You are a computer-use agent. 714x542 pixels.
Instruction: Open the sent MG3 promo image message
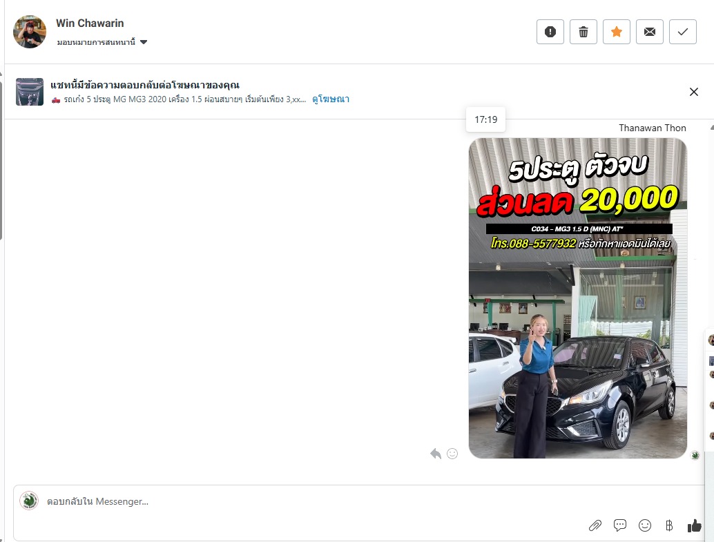tap(577, 298)
